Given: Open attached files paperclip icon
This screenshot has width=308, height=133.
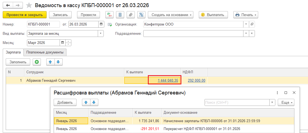Looking at the screenshot, I should click(131, 15).
